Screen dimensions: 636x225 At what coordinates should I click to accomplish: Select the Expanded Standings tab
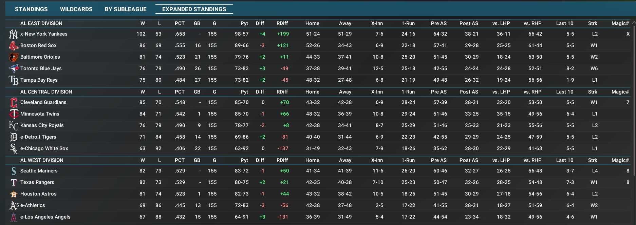pos(194,9)
